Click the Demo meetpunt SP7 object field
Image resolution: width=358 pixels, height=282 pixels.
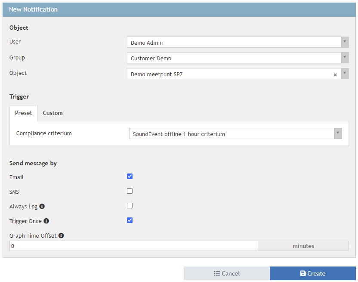point(228,74)
